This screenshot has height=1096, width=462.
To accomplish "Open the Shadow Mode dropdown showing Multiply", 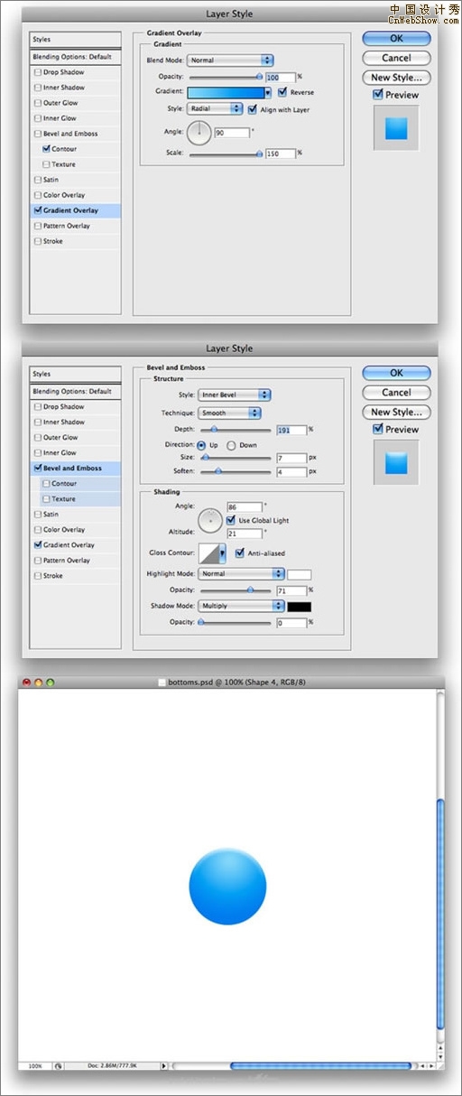I will pyautogui.click(x=241, y=606).
